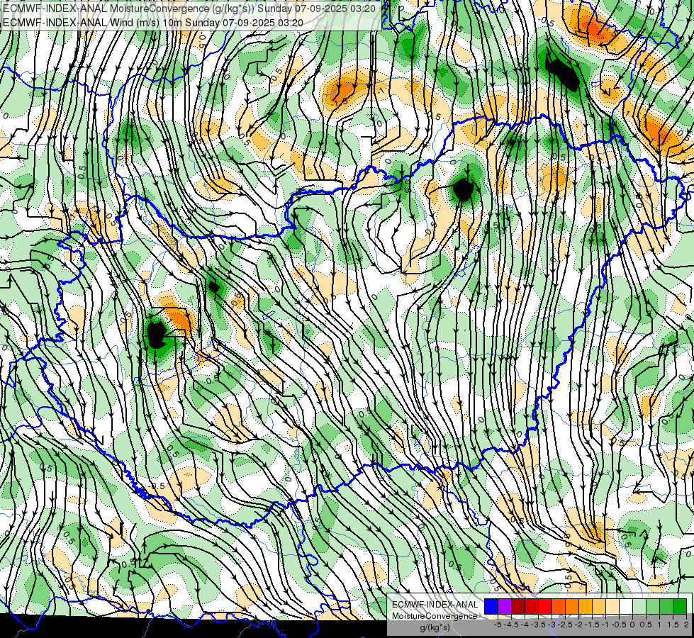Click the 1.5 tick label on legend
Viewport: 694px width, 638px height.
[672, 625]
